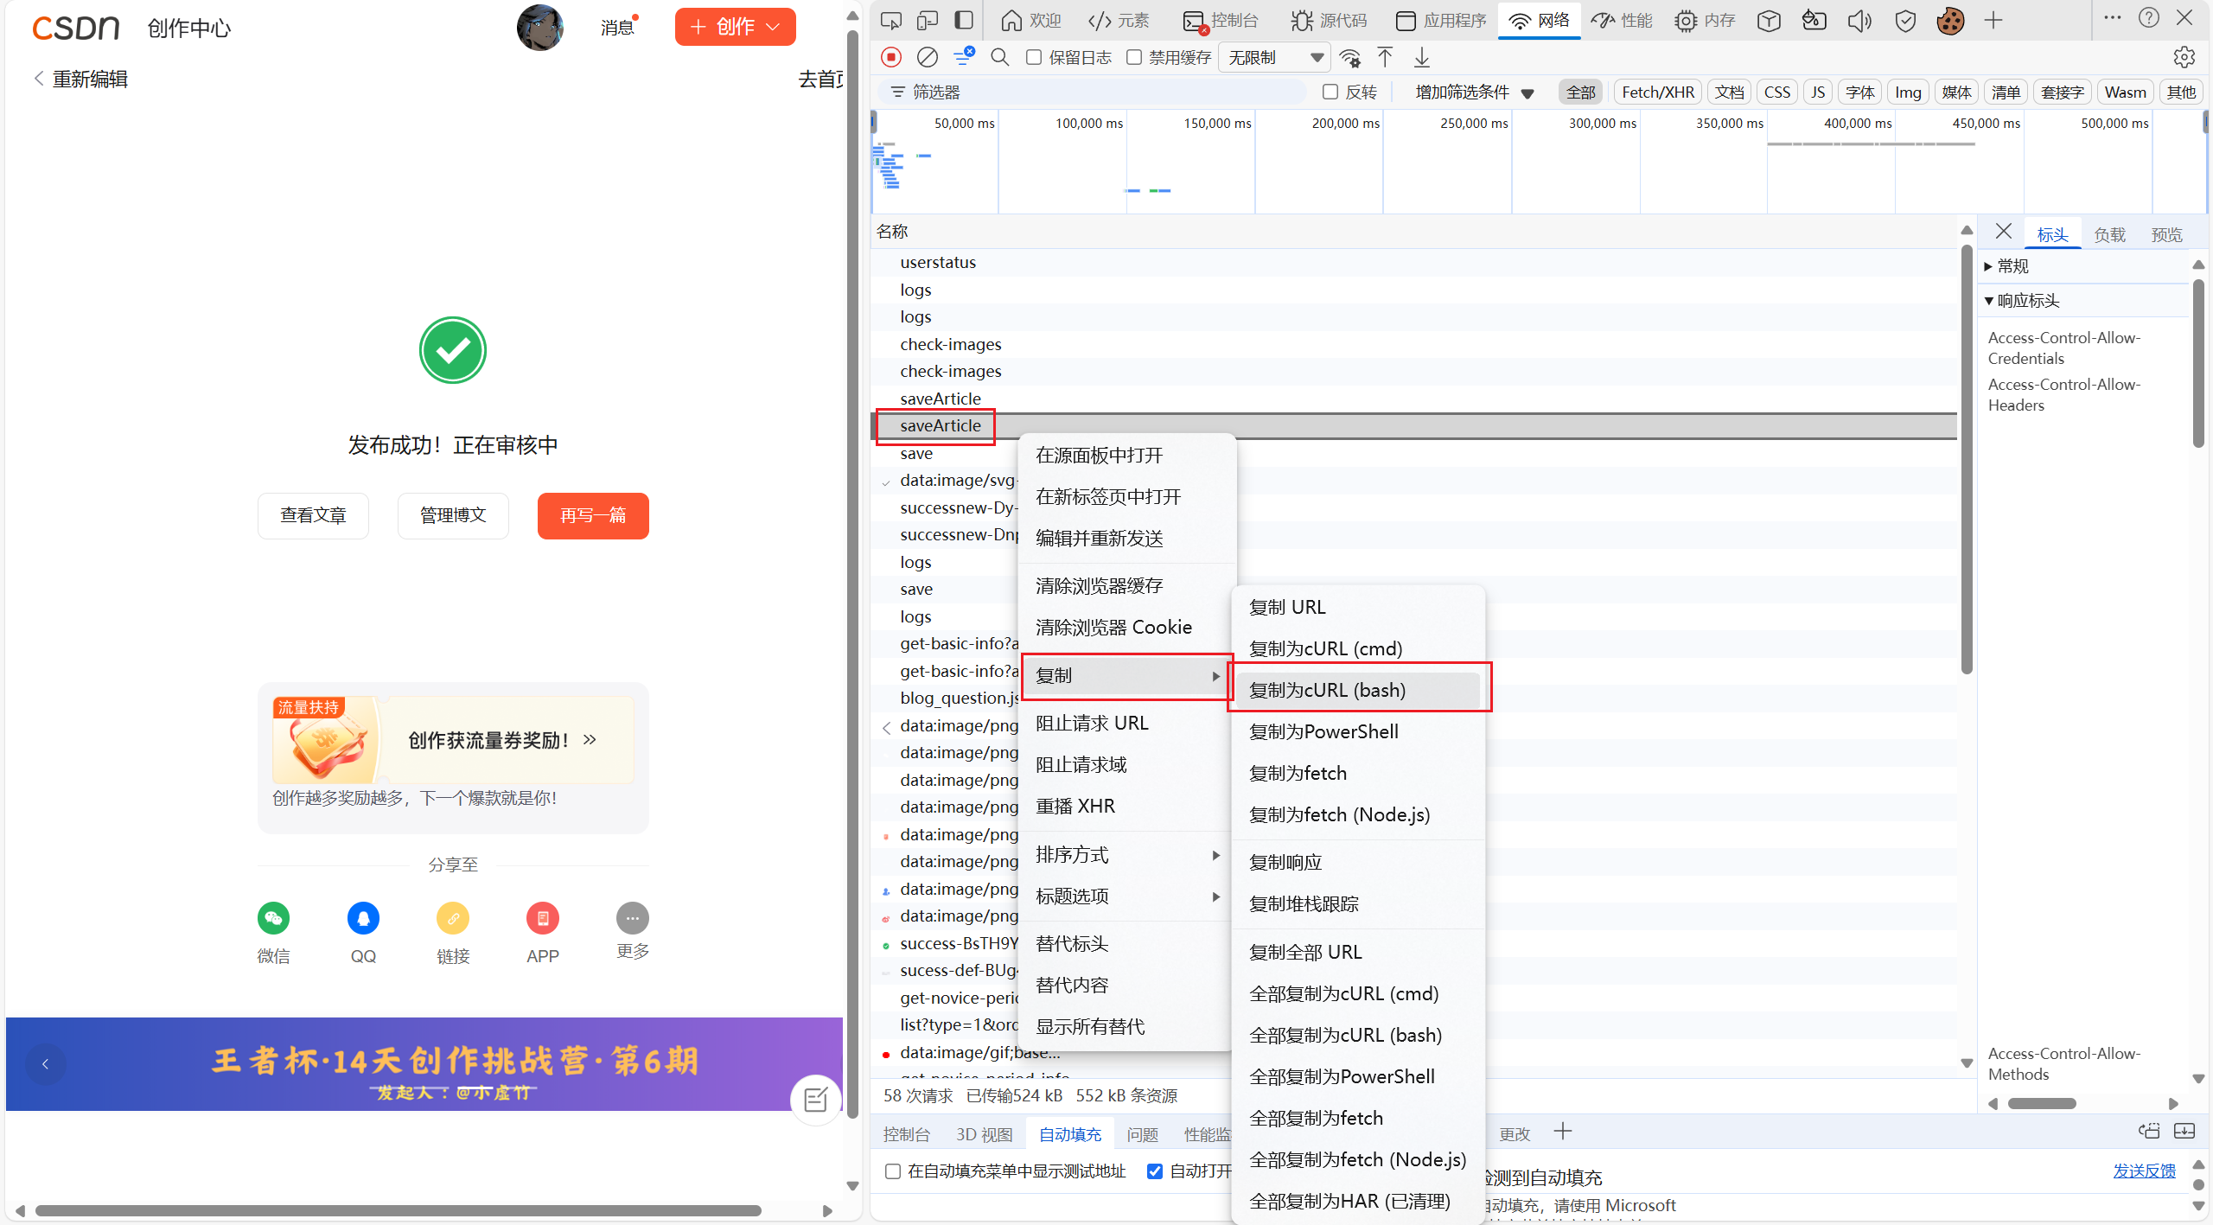Enable the 保留日志 checkbox

pos(1033,57)
